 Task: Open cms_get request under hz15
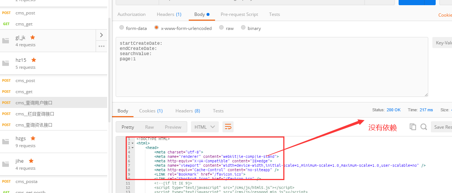coord(53,92)
